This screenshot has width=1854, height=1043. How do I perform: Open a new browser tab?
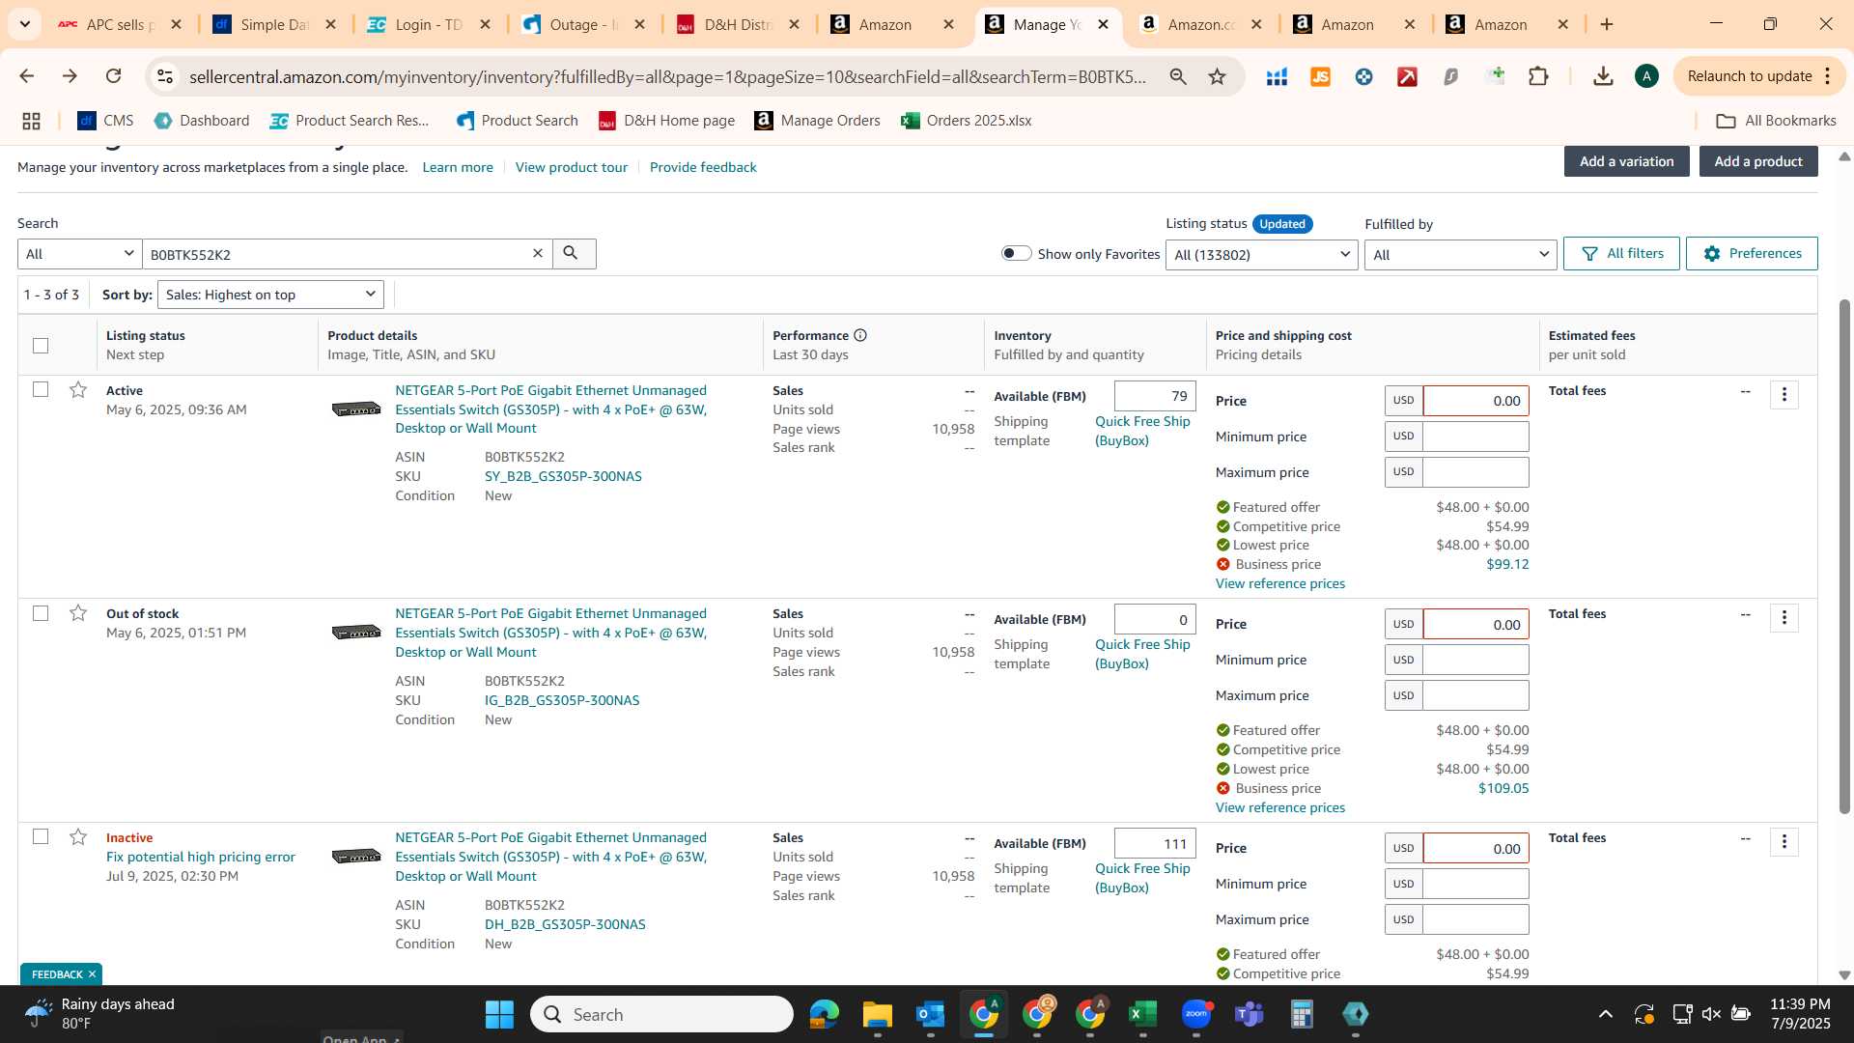[x=1607, y=24]
